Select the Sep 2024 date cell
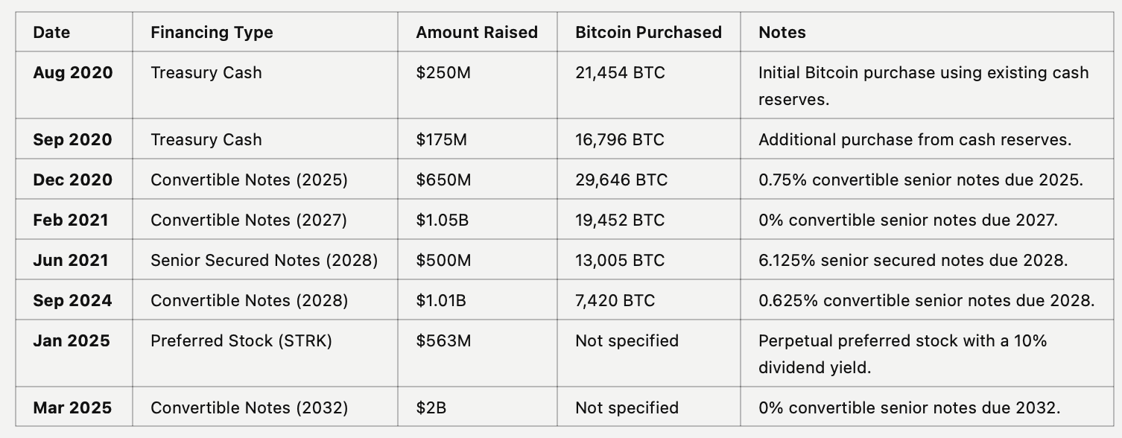The height and width of the screenshot is (438, 1122). click(x=72, y=301)
